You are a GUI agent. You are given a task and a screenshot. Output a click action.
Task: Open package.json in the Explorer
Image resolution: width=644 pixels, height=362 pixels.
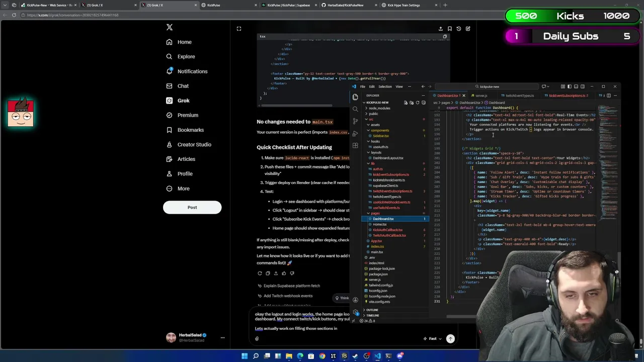378,274
